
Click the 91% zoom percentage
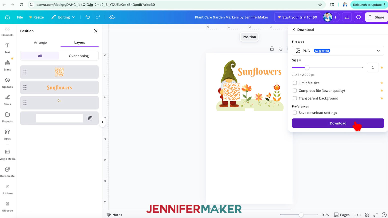click(x=325, y=215)
